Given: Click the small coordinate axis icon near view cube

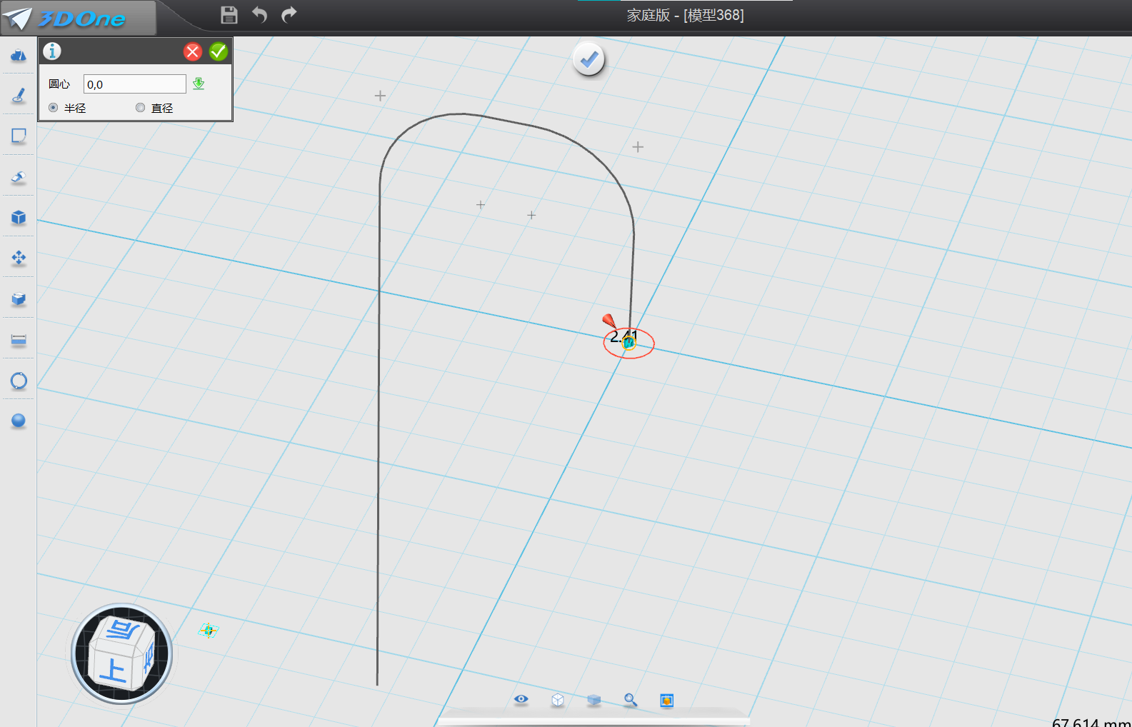Looking at the screenshot, I should [209, 631].
